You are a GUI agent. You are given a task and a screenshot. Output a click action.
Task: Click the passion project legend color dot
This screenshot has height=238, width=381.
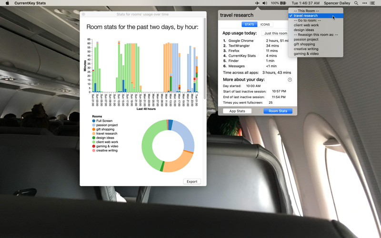(x=94, y=125)
